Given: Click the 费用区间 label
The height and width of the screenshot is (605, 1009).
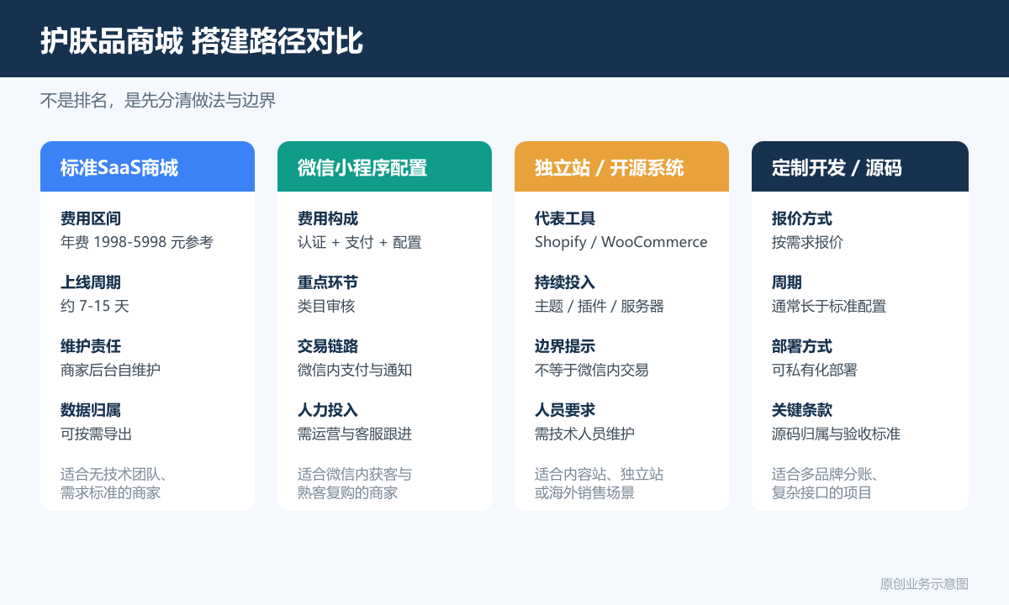Looking at the screenshot, I should tap(91, 218).
